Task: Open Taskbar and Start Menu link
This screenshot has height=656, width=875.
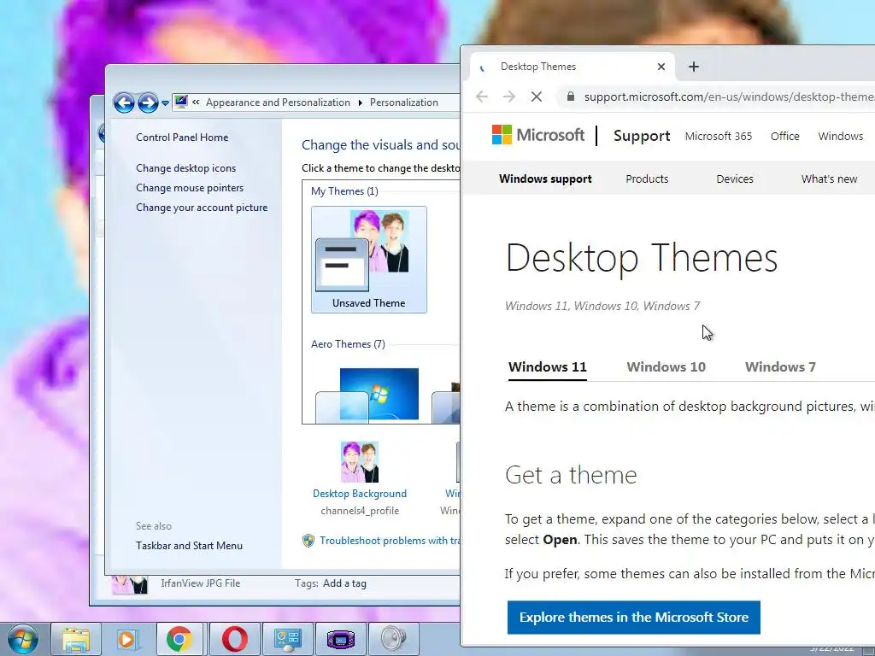Action: (x=189, y=546)
